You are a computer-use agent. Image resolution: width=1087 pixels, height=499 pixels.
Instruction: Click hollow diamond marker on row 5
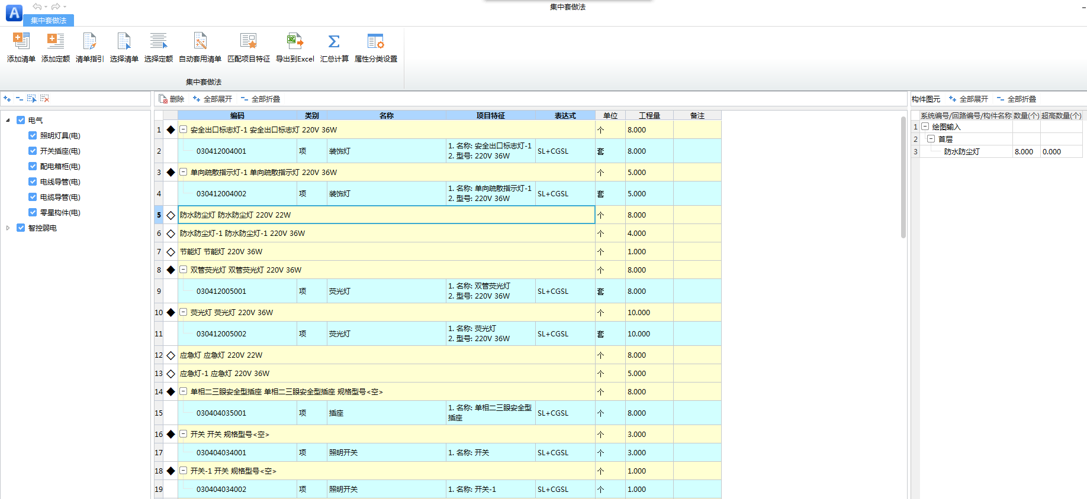(x=171, y=215)
